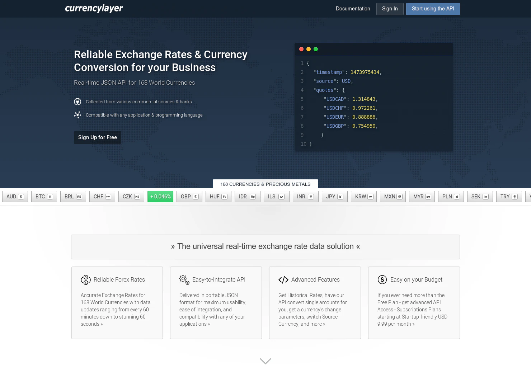This screenshot has height=372, width=531.
Task: Select the TRY currency chip
Action: pos(509,197)
